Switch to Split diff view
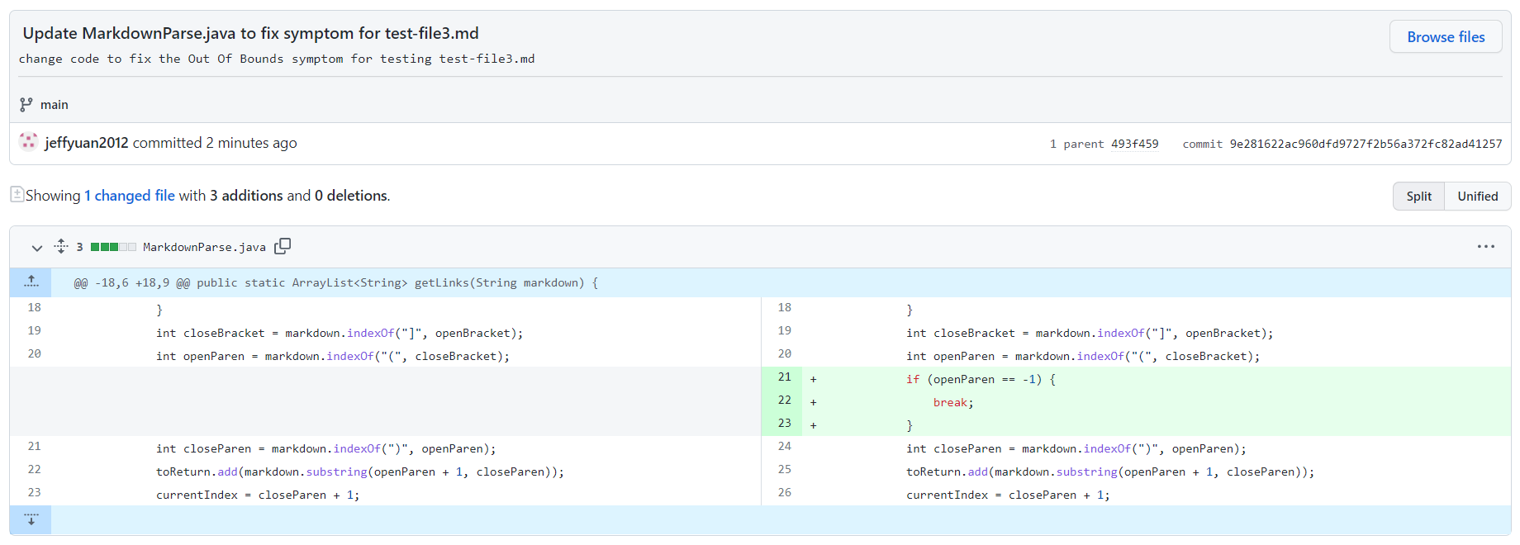The height and width of the screenshot is (545, 1520). [1418, 197]
